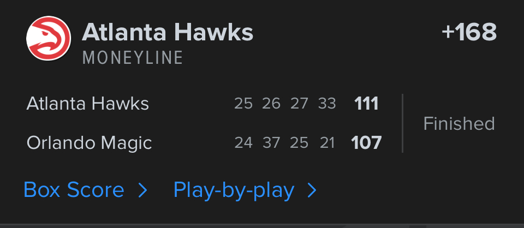
Task: Click Magic fourth quarter score 21
Action: pos(327,143)
